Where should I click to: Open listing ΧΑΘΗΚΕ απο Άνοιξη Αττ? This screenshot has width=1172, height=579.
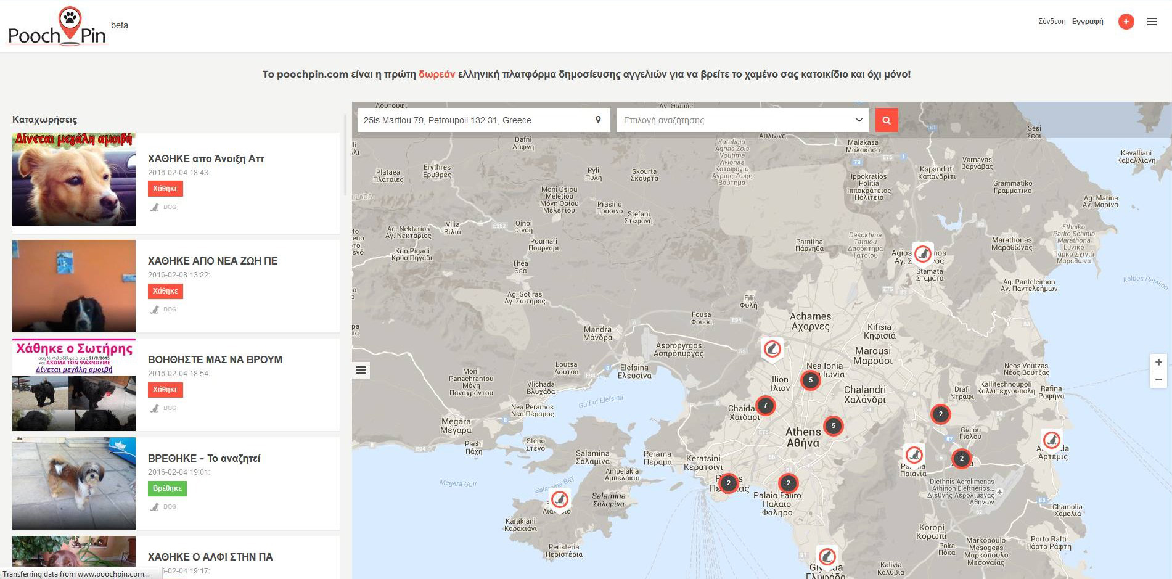pos(206,158)
